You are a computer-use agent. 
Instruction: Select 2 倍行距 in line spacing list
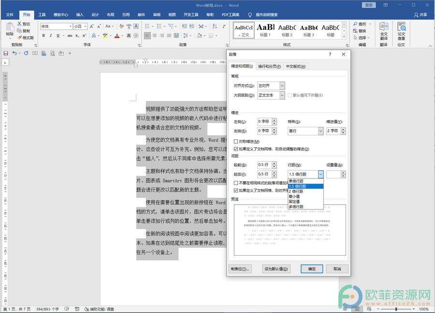click(306, 191)
